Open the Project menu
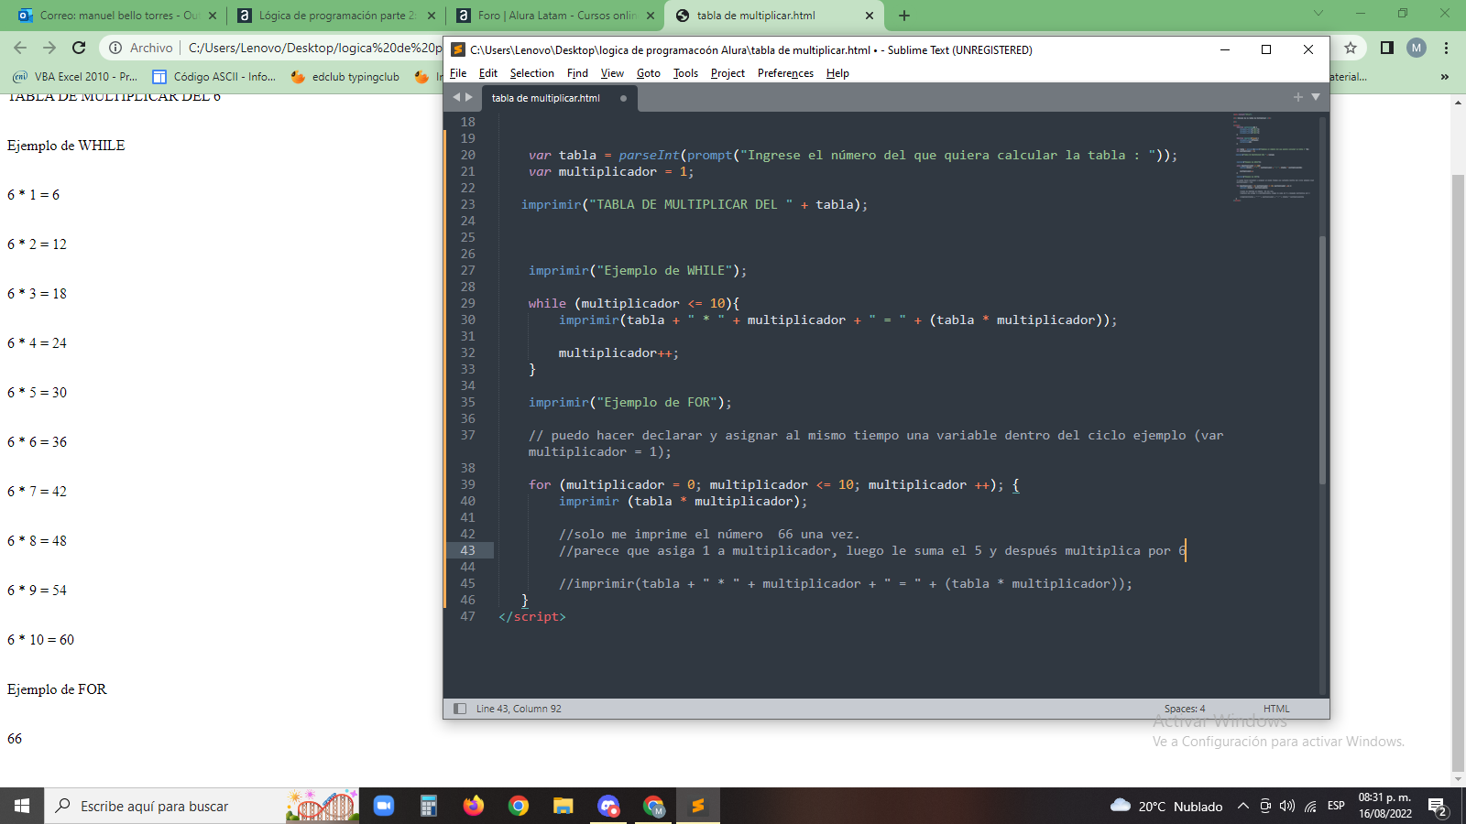 pyautogui.click(x=728, y=73)
